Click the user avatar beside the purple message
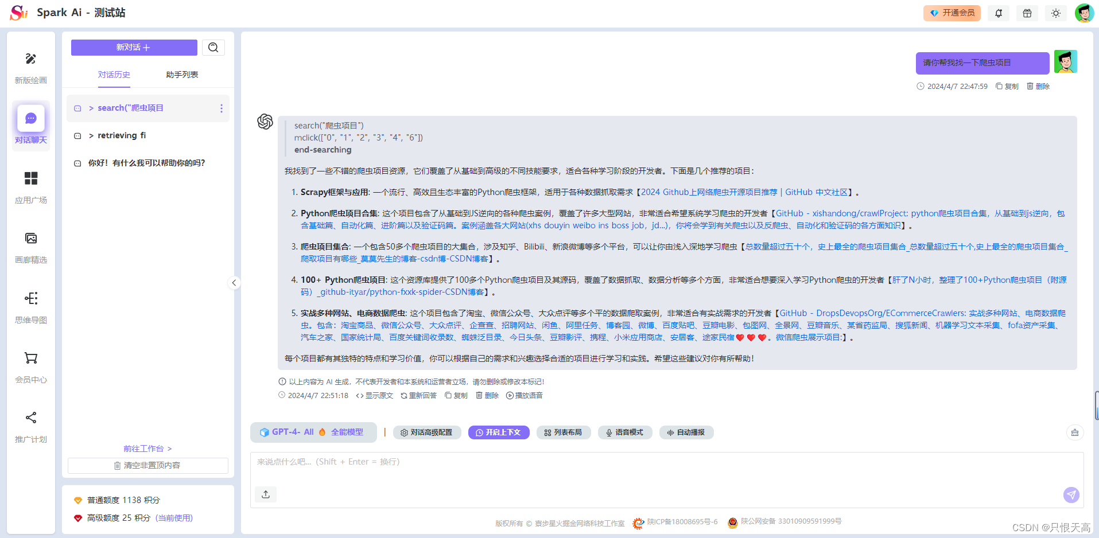The image size is (1099, 538). tap(1066, 61)
